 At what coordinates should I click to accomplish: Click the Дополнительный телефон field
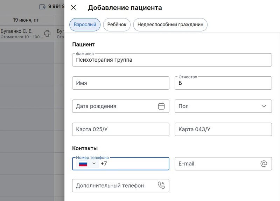121,186
